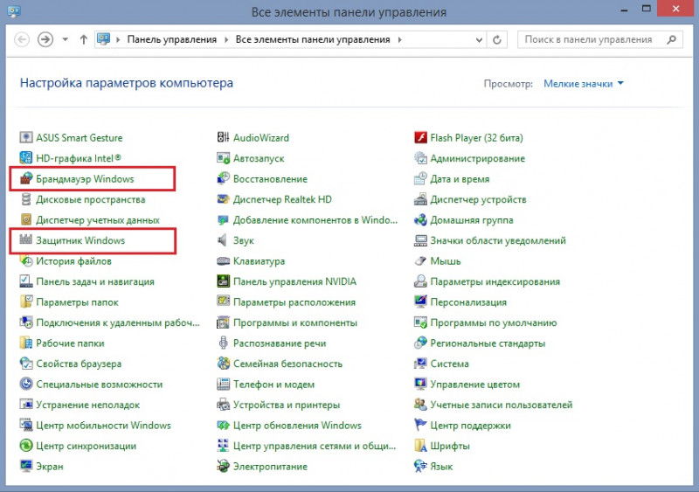Open Рабочие папки link
The height and width of the screenshot is (492, 699).
coord(70,343)
